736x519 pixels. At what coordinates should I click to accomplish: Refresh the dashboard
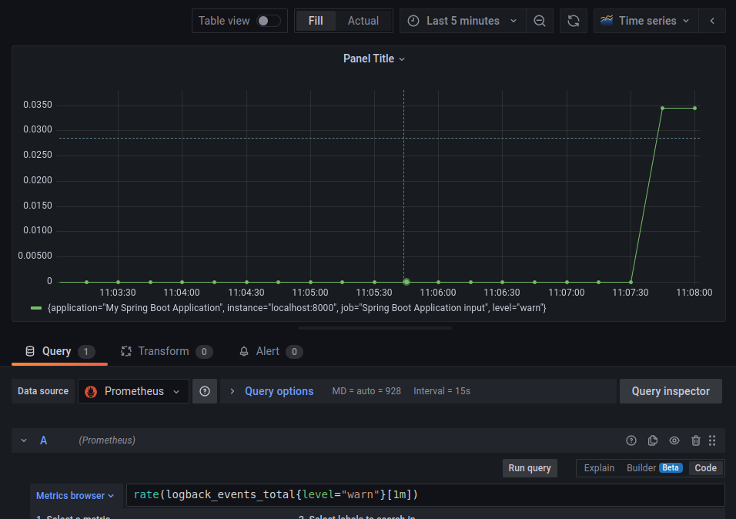pos(573,21)
